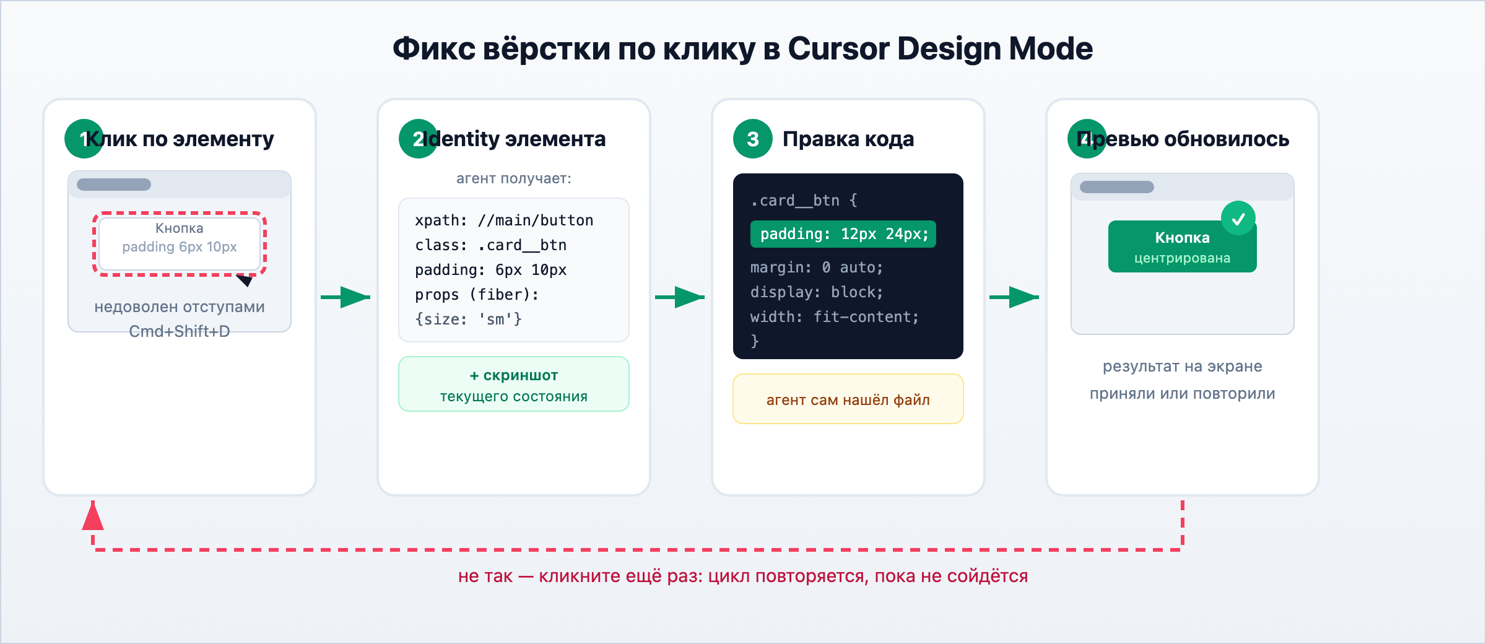Select the "display: block;" code line
Viewport: 1486px width, 644px height.
tap(817, 292)
